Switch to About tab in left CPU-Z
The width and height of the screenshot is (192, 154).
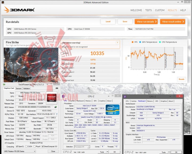click(109, 101)
